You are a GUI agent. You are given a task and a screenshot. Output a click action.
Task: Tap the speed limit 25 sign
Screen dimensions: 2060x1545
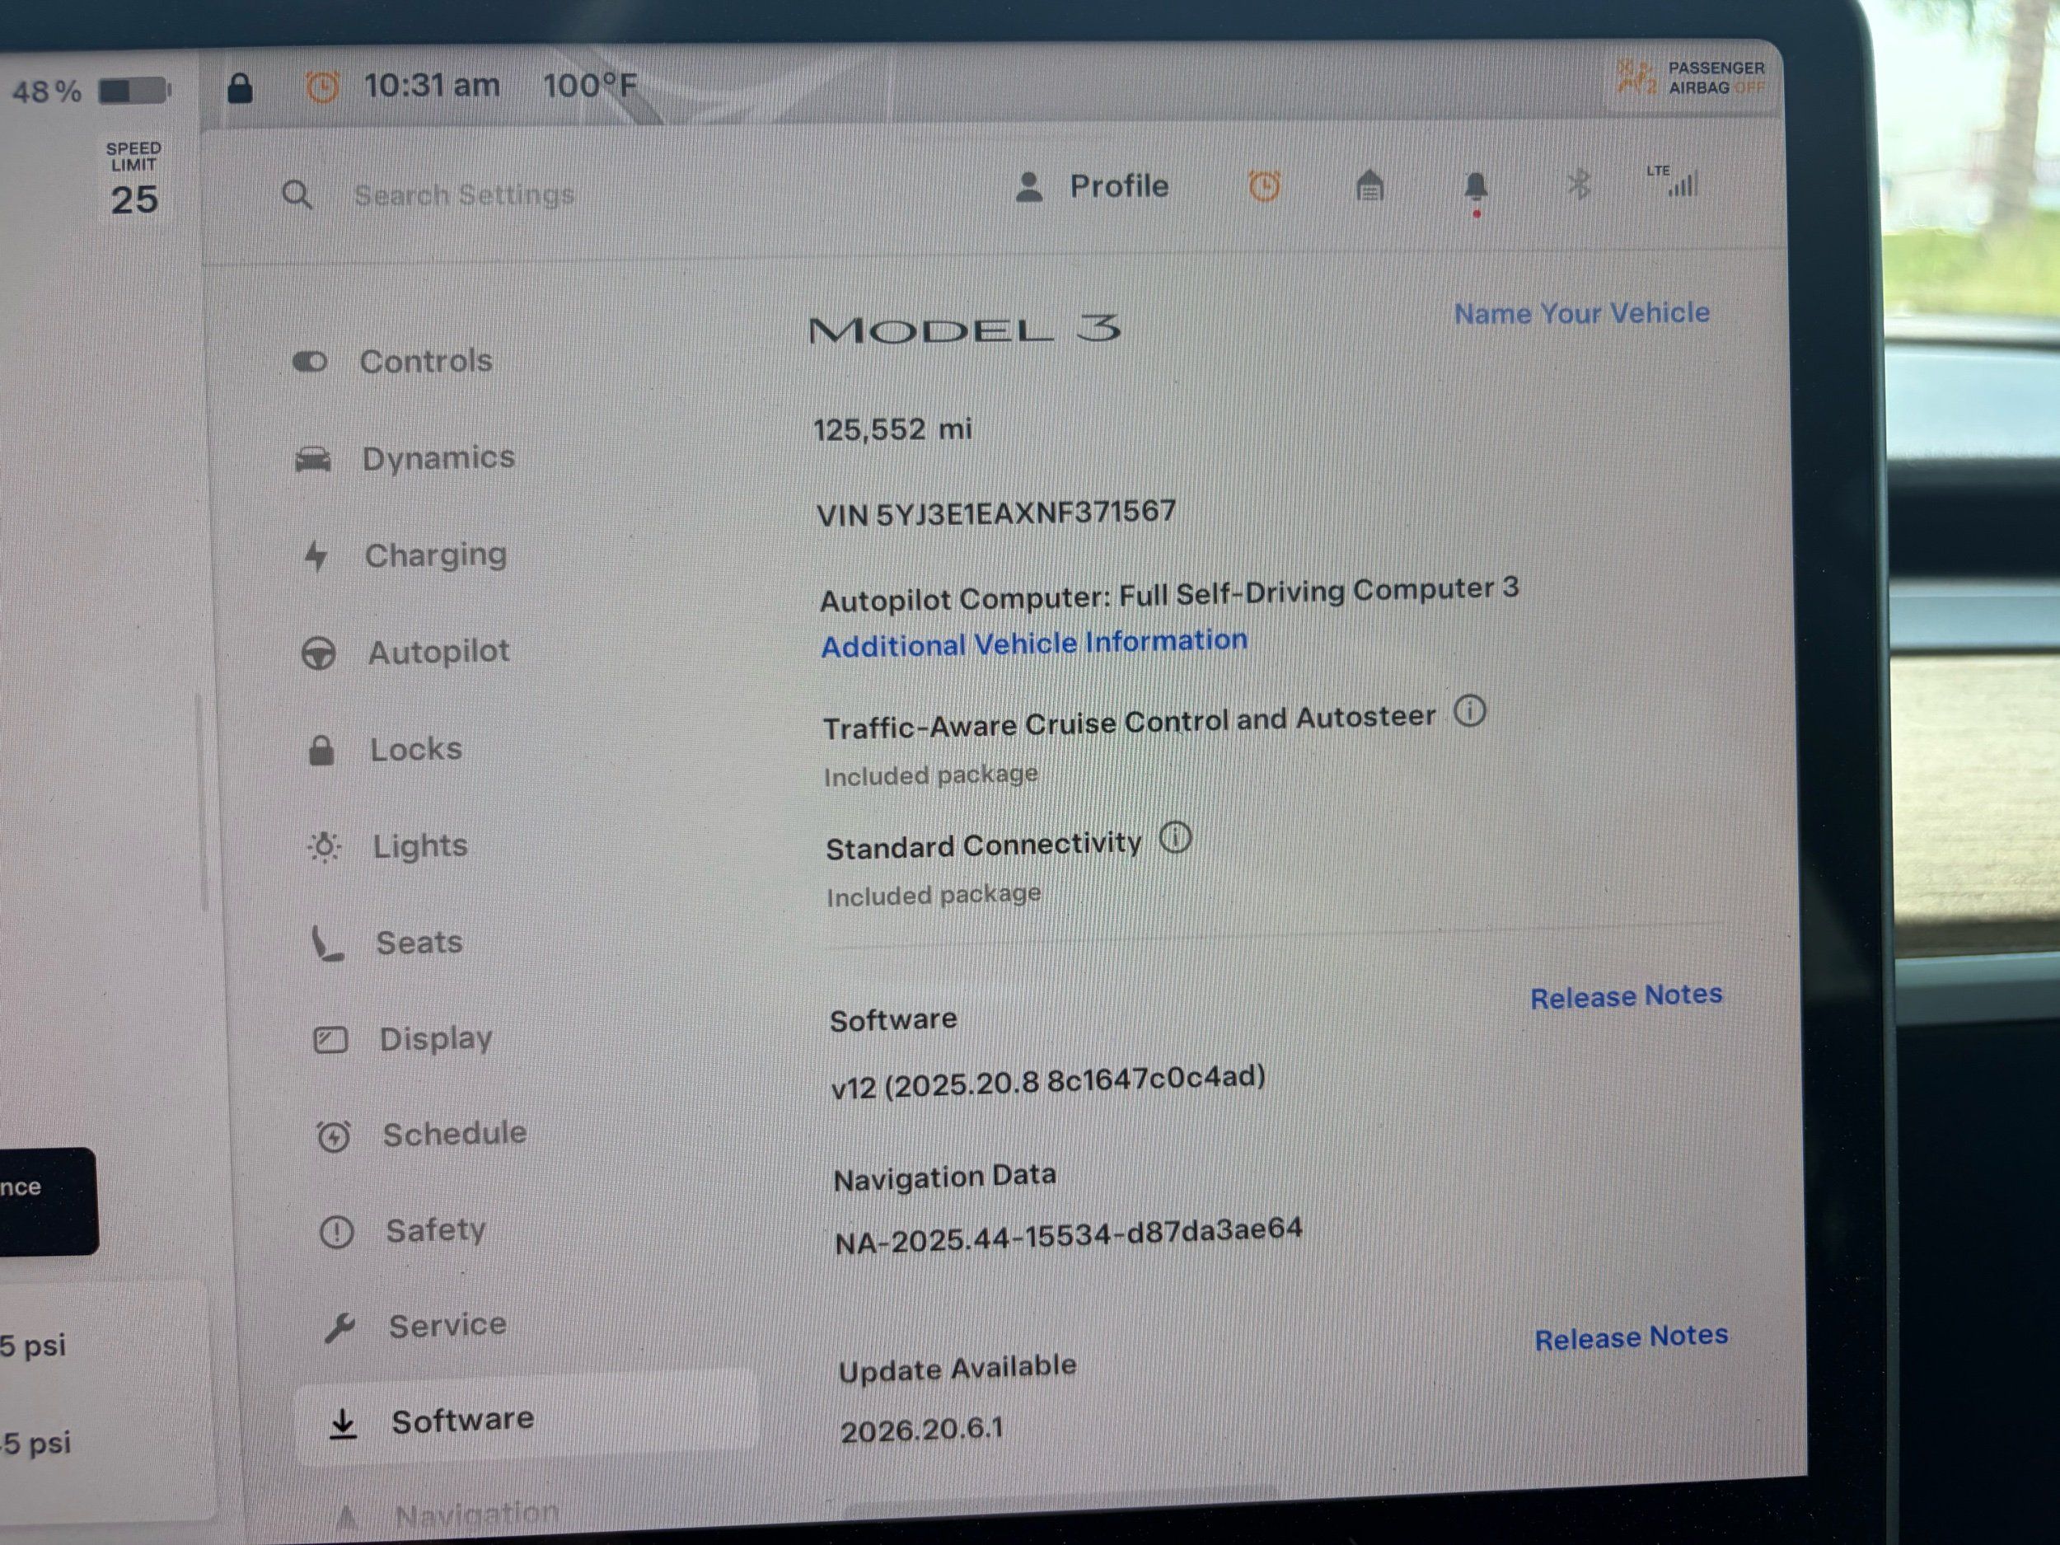pyautogui.click(x=134, y=180)
